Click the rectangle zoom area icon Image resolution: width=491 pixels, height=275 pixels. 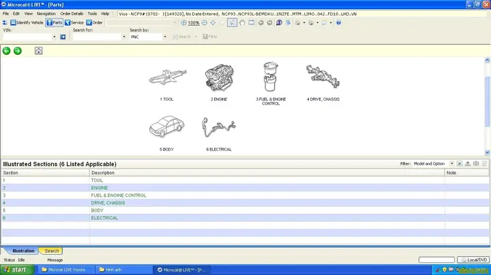click(x=251, y=22)
